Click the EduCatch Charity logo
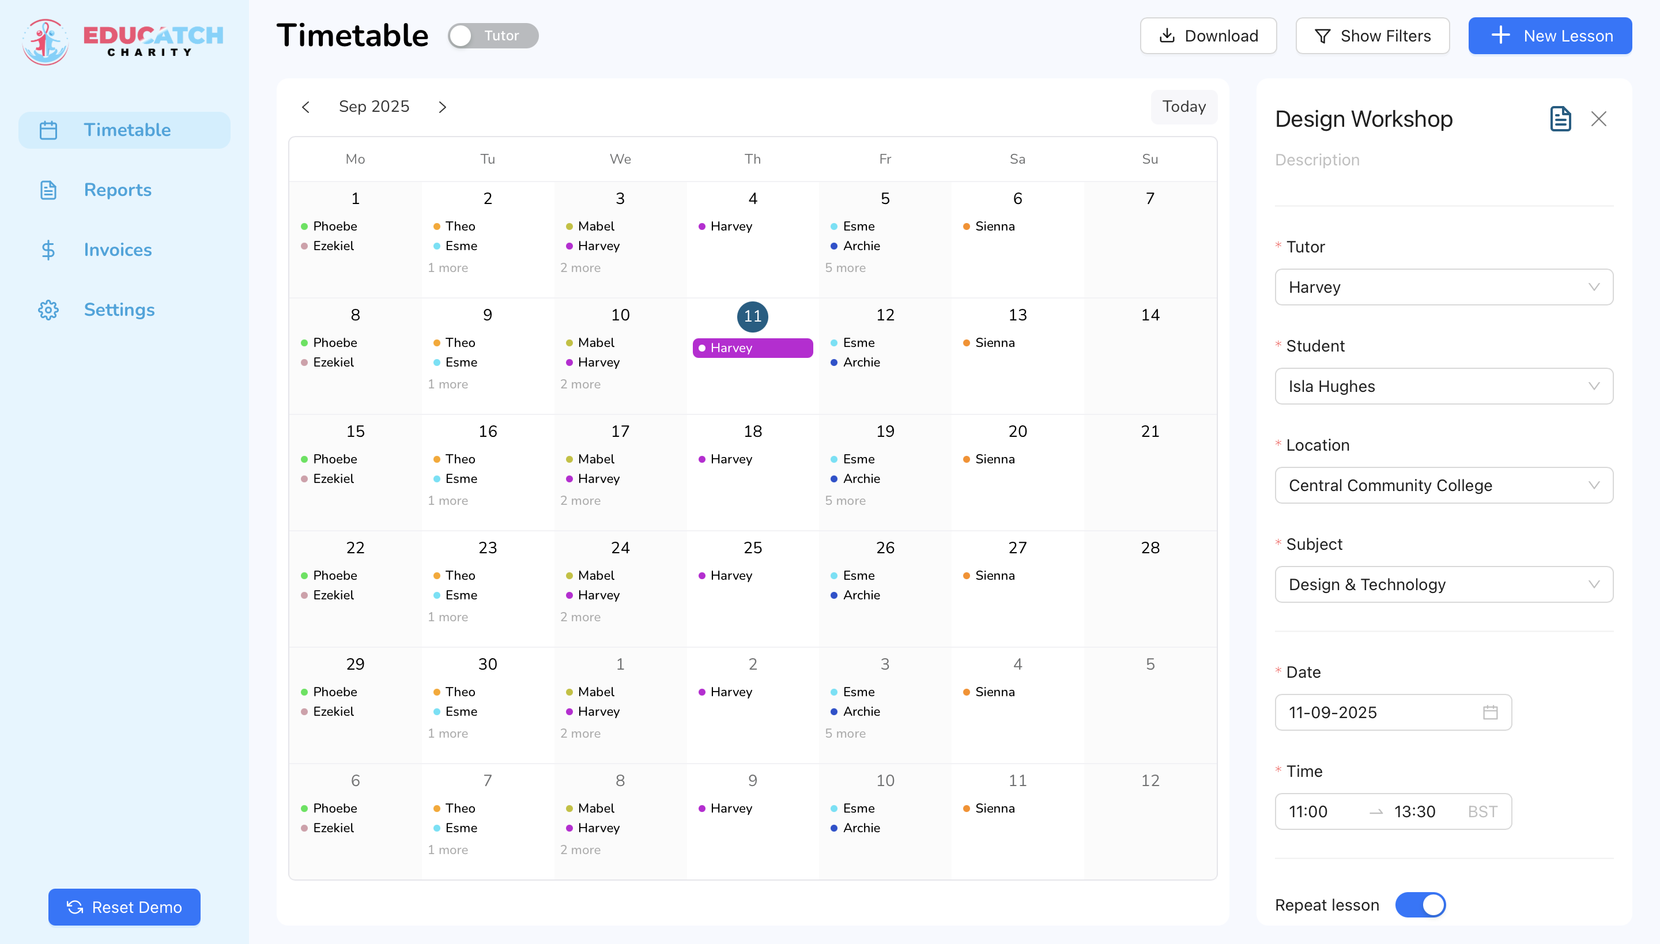 (x=123, y=41)
